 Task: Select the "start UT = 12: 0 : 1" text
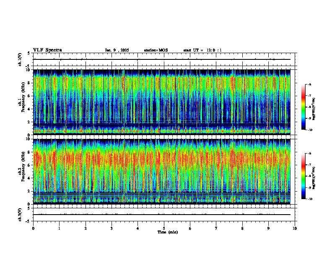click(x=202, y=50)
